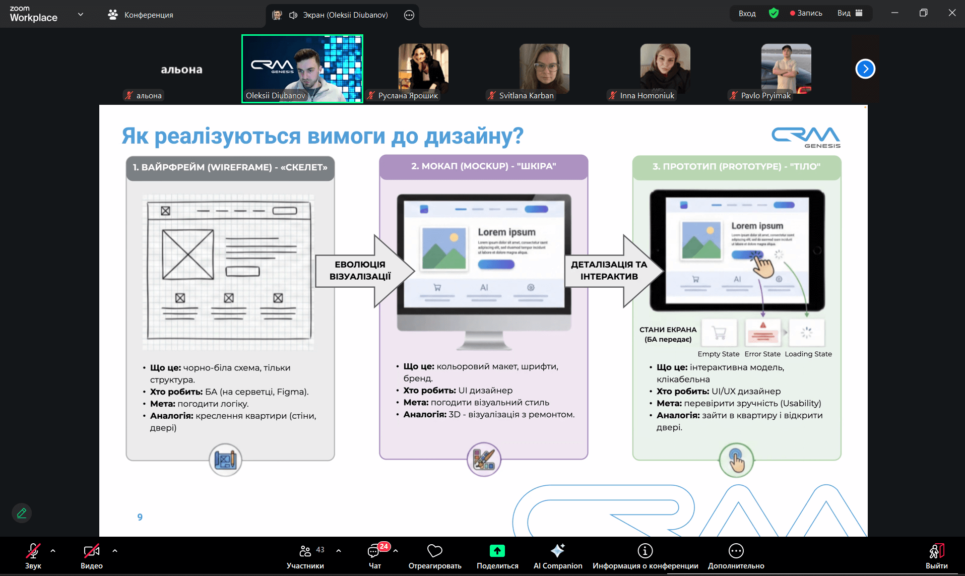Image resolution: width=965 pixels, height=576 pixels.
Task: Leave the meeting
Action: click(936, 556)
